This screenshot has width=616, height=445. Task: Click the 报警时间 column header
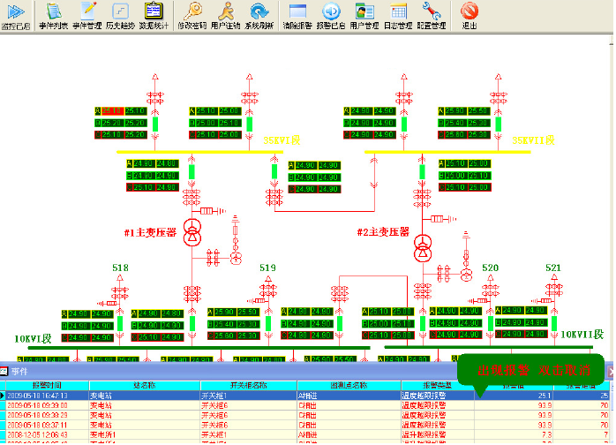coord(47,386)
